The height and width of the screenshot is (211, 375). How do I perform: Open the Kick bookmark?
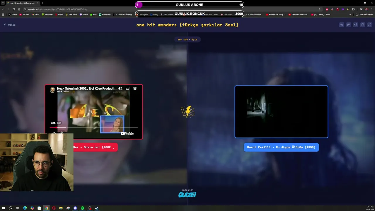tap(93, 15)
